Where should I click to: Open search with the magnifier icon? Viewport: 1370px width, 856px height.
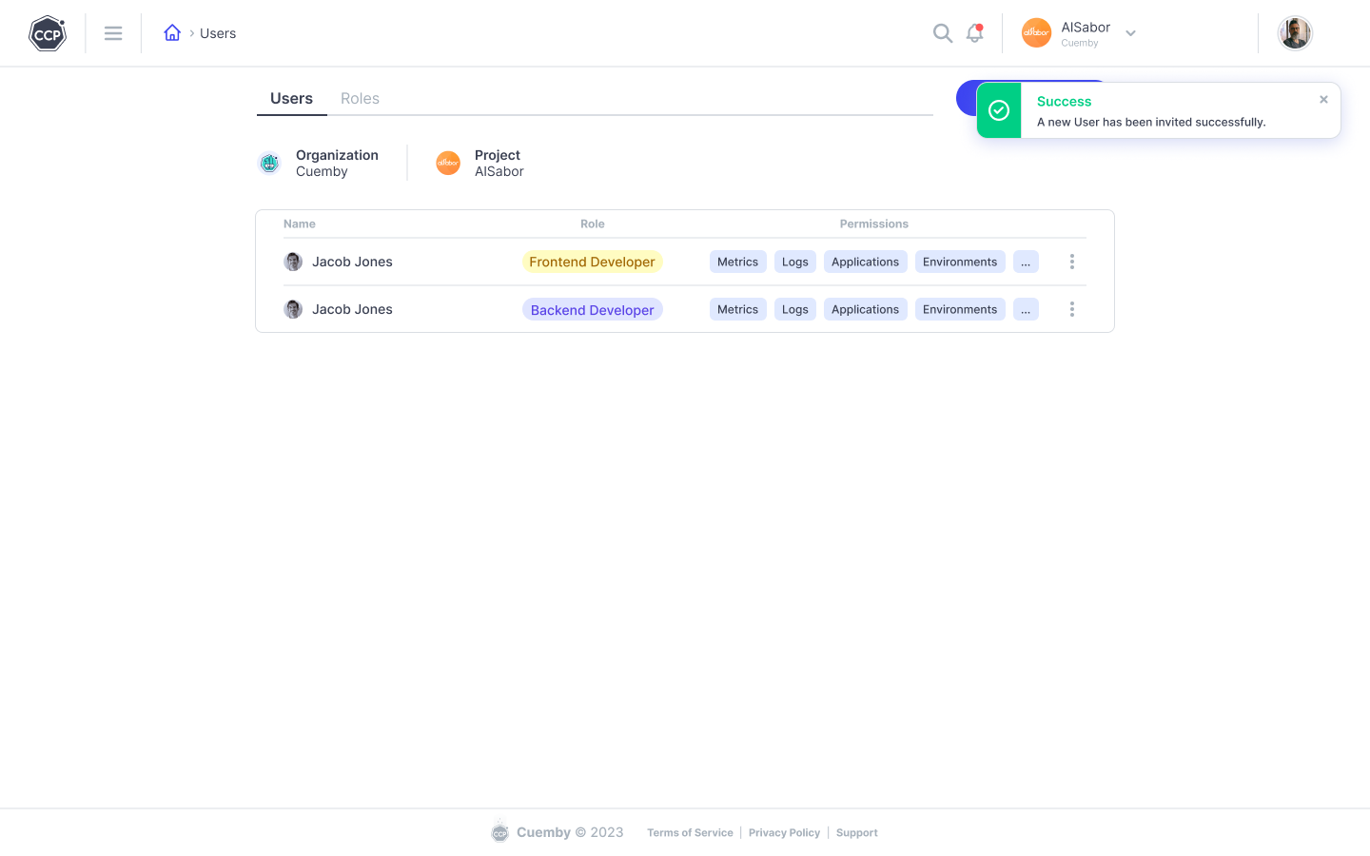943,33
